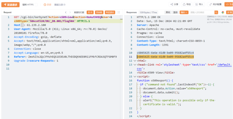Click the Accept-Language header line
Viewport: 233px width, 119px height.
coord(38,53)
